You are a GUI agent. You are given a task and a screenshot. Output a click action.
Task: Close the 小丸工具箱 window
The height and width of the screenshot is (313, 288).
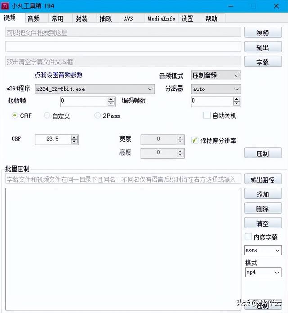tap(276, 6)
